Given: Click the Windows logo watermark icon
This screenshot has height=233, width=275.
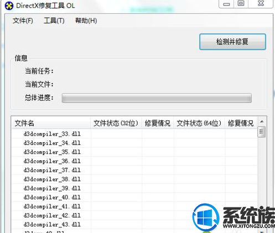Looking at the screenshot, I should (206, 217).
